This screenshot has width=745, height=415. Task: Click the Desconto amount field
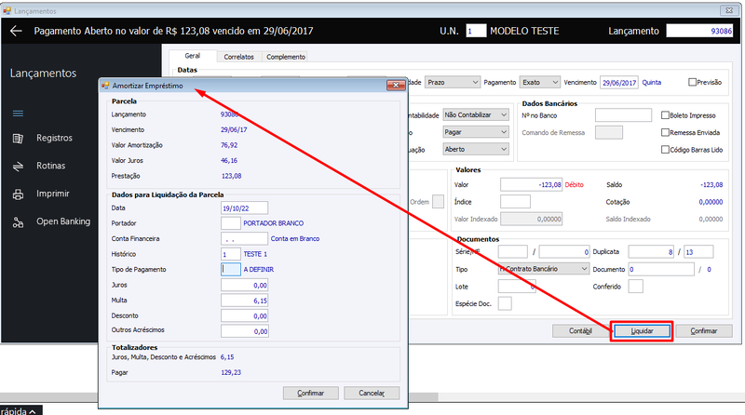click(x=245, y=315)
